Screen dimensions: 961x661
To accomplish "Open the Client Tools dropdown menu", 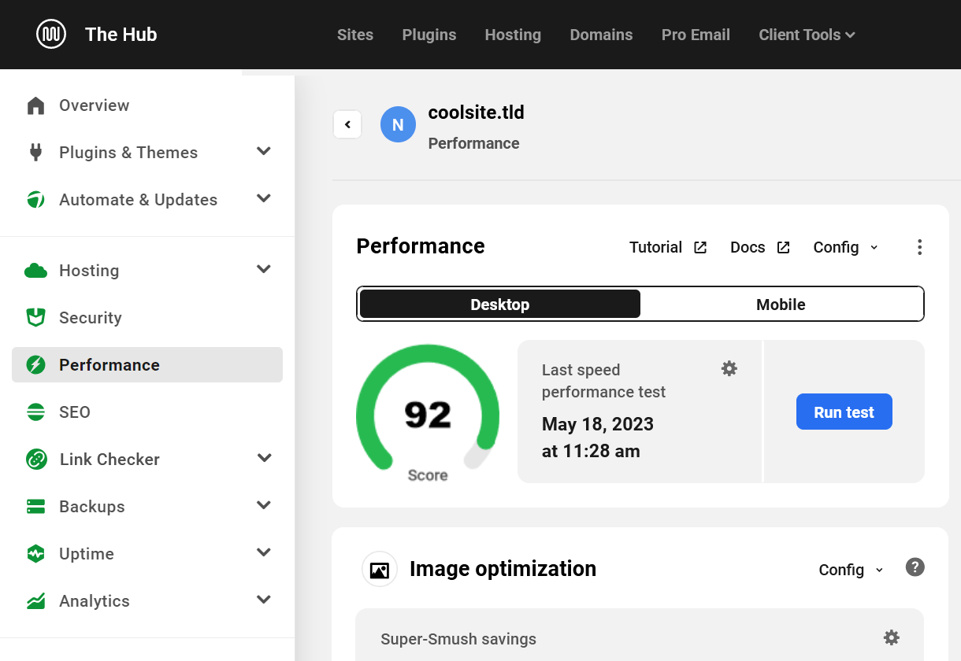I will pos(807,35).
